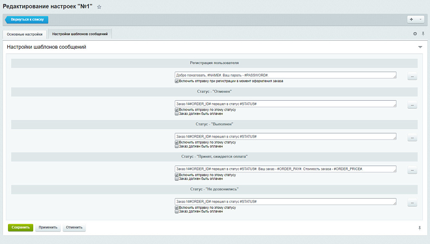Screen dimensions: 430x244
Task: Click the pin icon beside the bottom buttons
Action: (x=419, y=228)
